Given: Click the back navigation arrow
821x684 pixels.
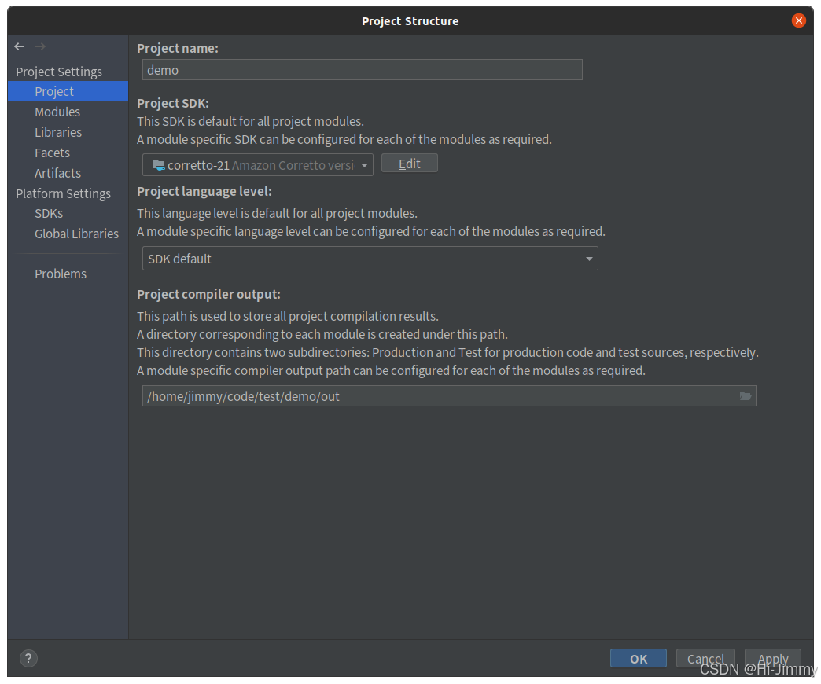Looking at the screenshot, I should tap(19, 46).
